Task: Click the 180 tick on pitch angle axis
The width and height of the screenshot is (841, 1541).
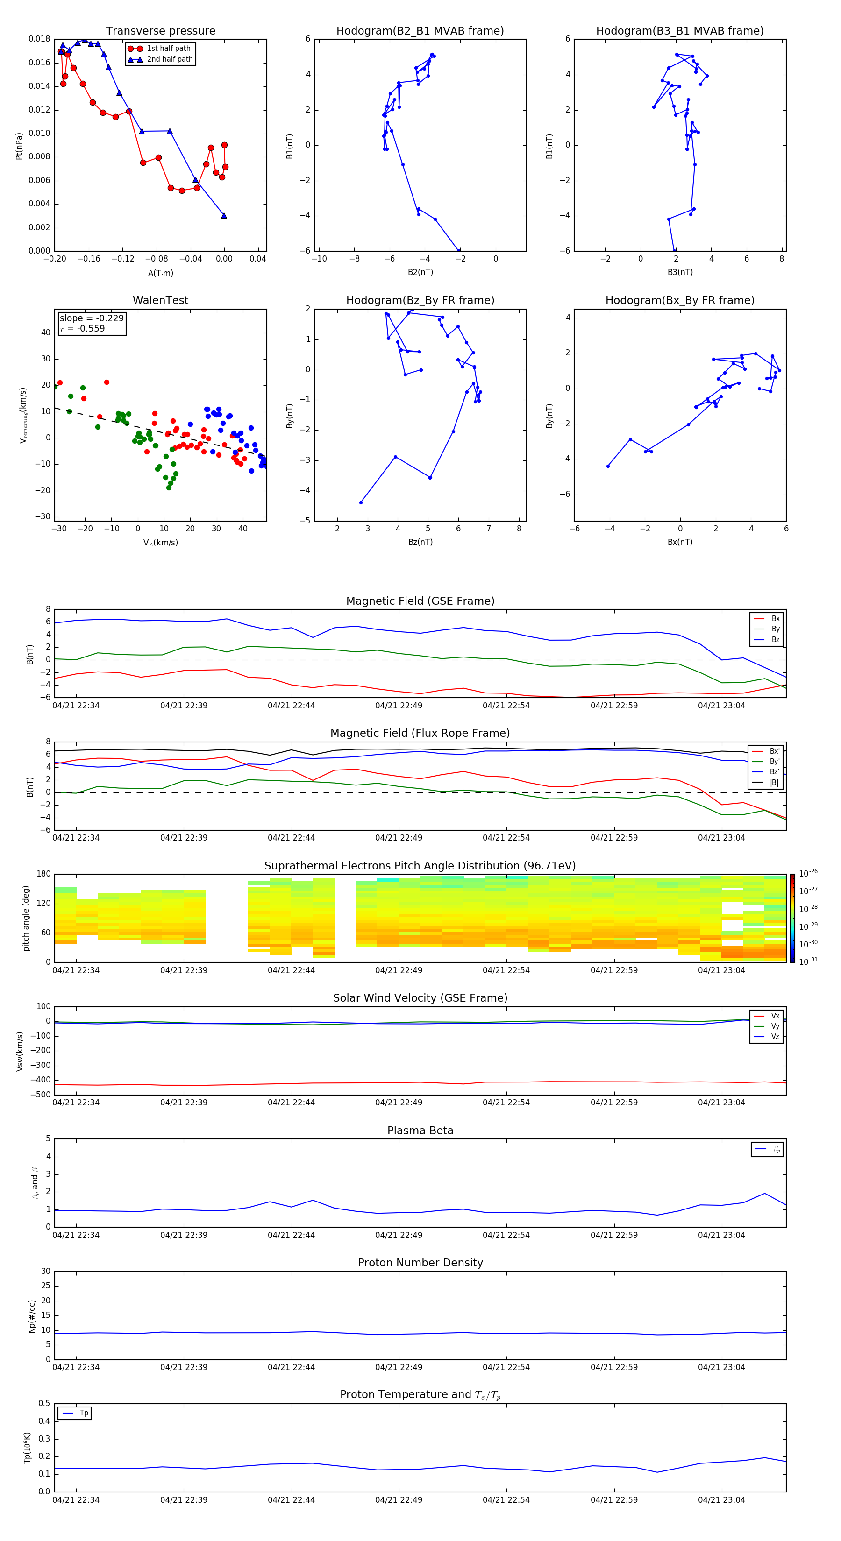Action: (x=44, y=874)
